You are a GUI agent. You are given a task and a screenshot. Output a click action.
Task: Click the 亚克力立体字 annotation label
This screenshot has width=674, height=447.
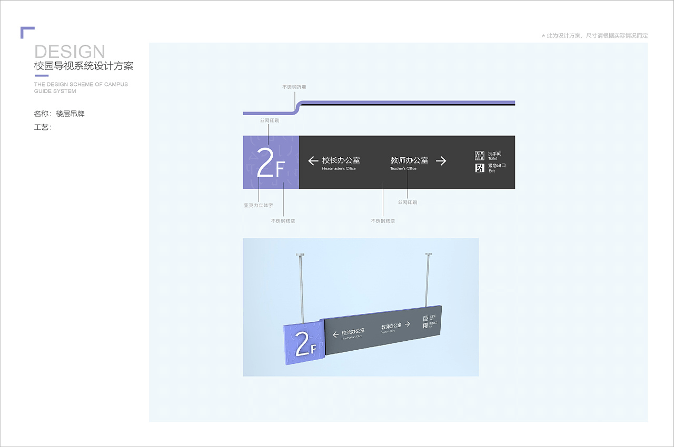coord(259,205)
